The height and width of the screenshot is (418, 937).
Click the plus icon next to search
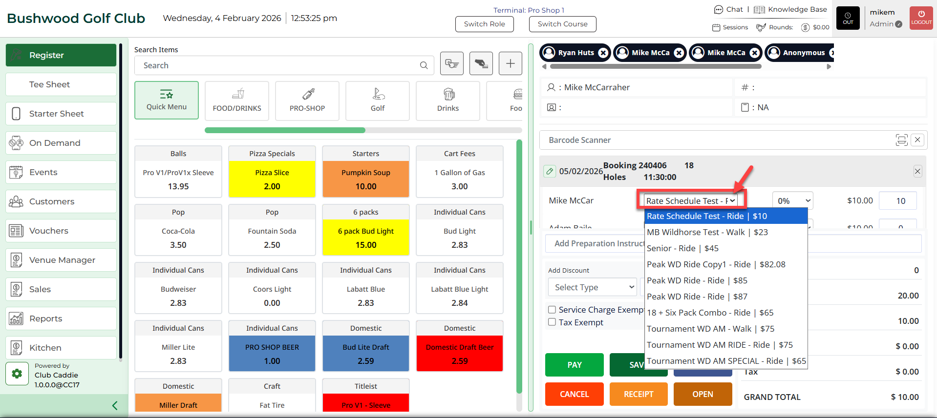[x=510, y=63]
